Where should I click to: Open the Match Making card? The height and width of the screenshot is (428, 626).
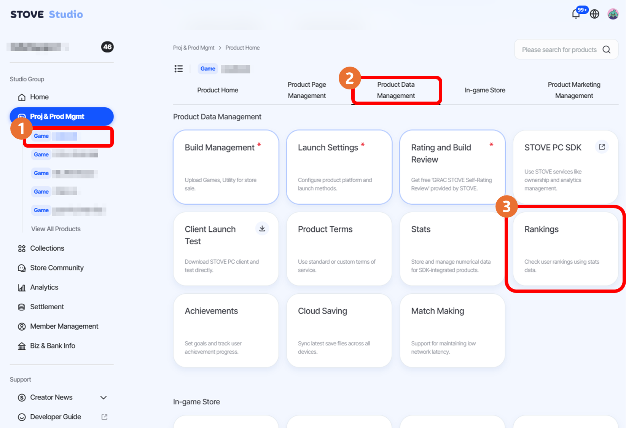[x=452, y=331]
